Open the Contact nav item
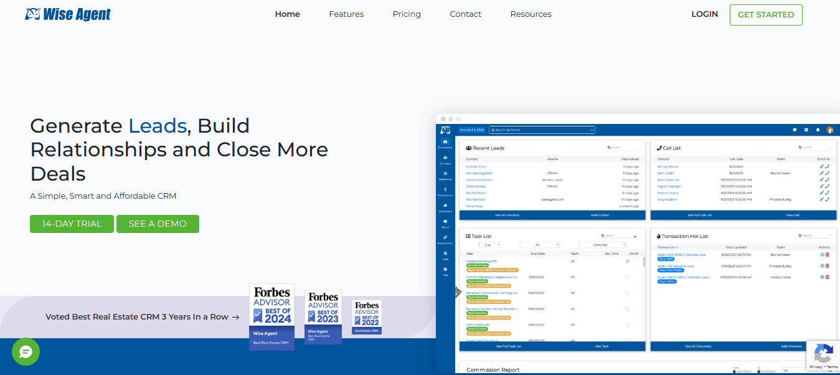Screen dimensions: 840x375 (466, 14)
